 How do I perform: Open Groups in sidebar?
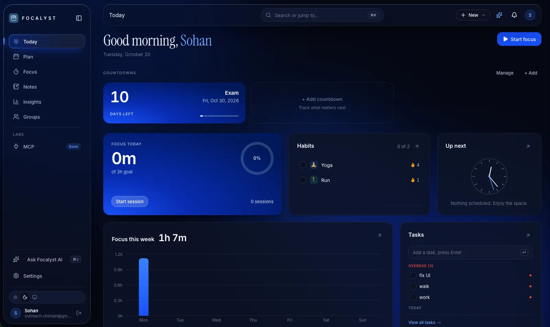click(47, 117)
